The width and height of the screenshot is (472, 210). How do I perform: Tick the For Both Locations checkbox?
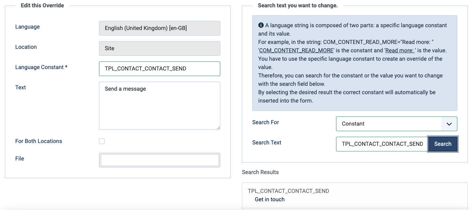point(102,141)
